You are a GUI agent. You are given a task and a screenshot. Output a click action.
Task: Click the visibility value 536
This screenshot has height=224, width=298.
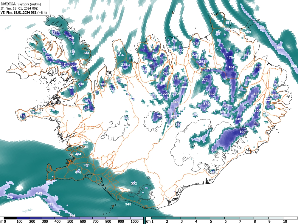click(214, 150)
